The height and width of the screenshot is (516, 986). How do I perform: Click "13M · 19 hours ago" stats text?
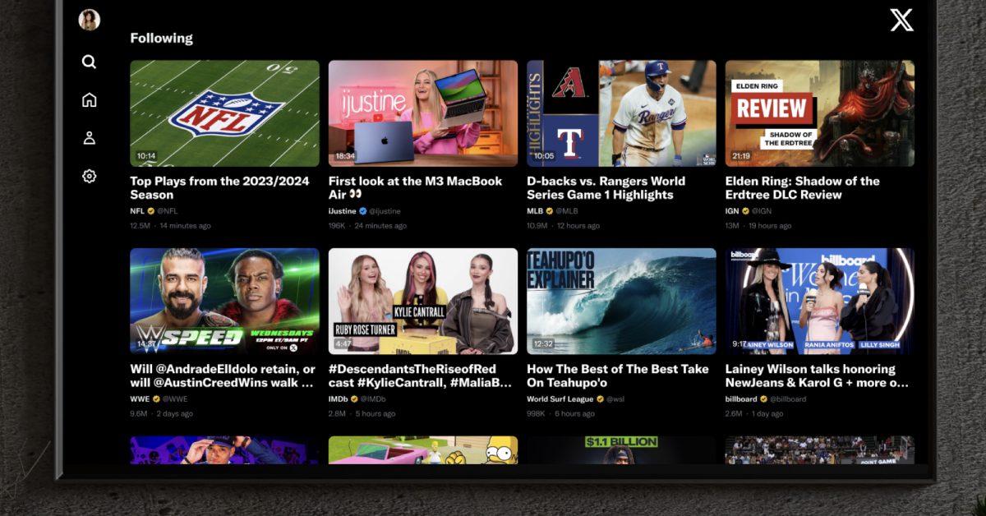point(758,226)
